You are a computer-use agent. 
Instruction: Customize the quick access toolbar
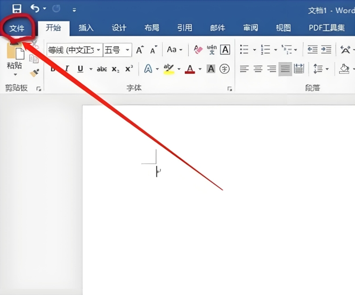pos(74,10)
